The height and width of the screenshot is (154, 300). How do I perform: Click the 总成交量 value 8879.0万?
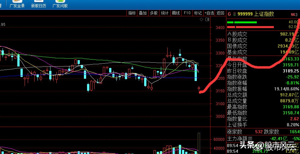coord(289,101)
